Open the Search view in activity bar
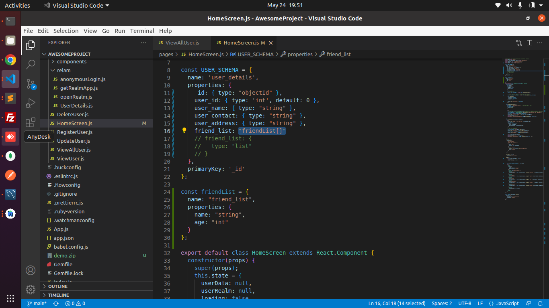Screen dimensions: 549x308 [x=31, y=64]
